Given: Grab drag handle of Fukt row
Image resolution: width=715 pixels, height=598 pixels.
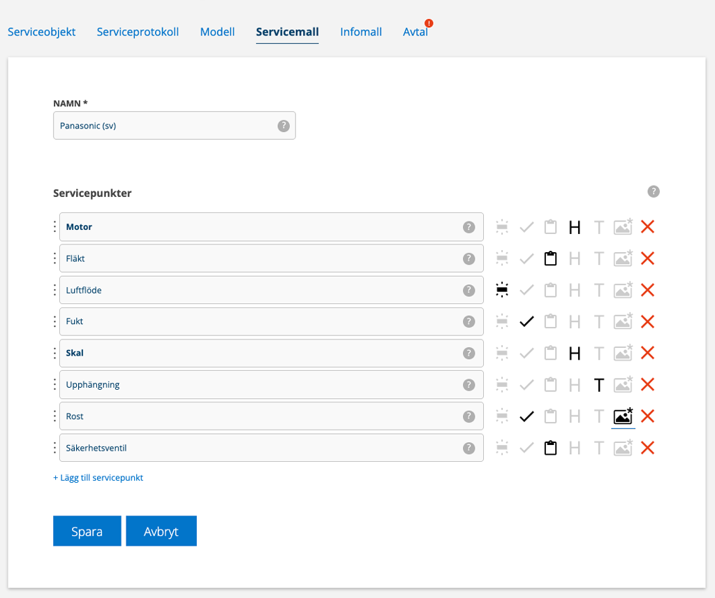Looking at the screenshot, I should 54,321.
